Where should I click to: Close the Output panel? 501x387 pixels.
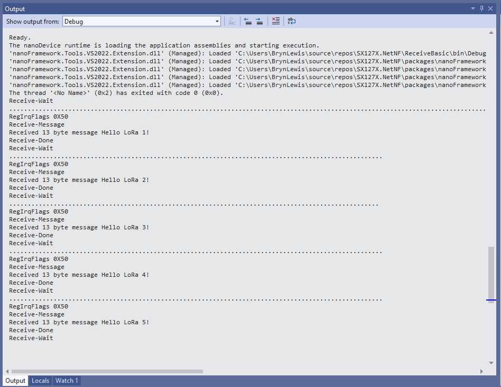pos(491,8)
